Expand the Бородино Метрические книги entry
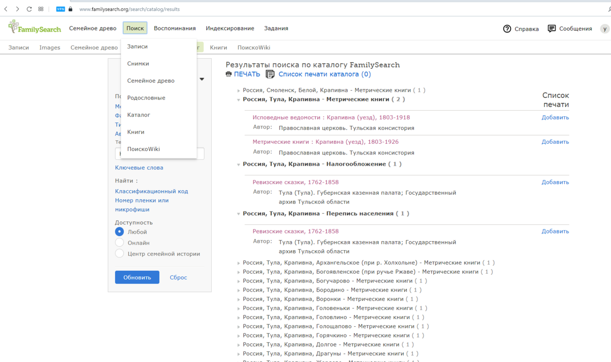611x362 pixels. [239, 290]
